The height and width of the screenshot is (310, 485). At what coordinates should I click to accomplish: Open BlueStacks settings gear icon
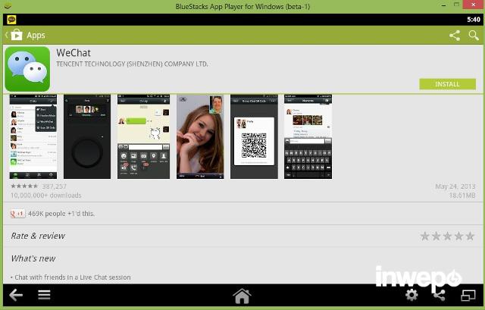click(x=411, y=295)
